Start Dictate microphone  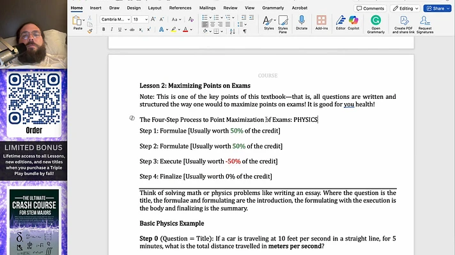[302, 22]
